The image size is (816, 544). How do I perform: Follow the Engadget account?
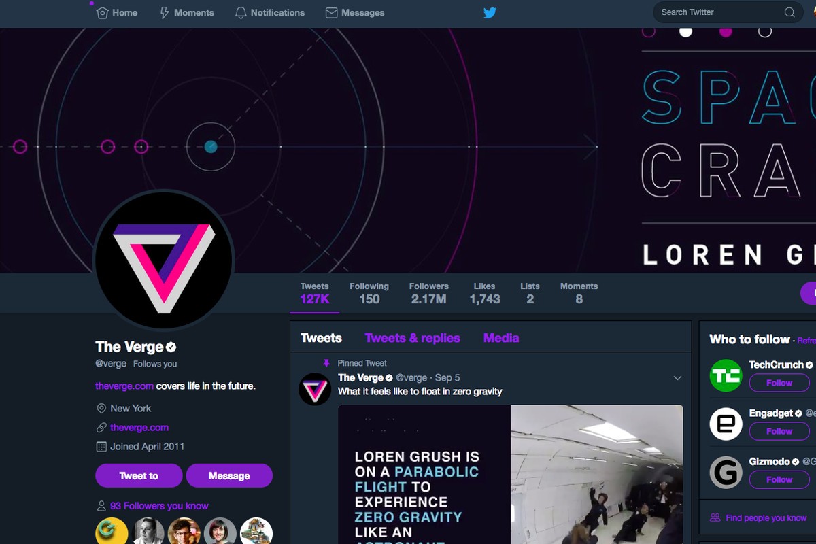pyautogui.click(x=779, y=431)
